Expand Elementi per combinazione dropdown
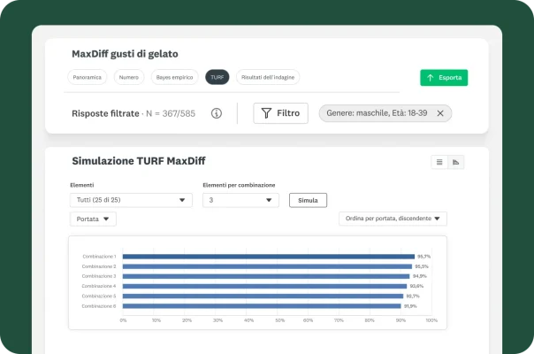The height and width of the screenshot is (354, 534). (240, 200)
